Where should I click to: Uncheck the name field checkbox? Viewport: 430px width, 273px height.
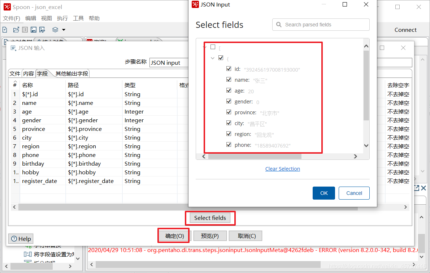point(229,80)
